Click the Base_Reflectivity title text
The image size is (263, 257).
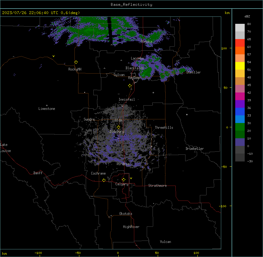[x=131, y=5]
